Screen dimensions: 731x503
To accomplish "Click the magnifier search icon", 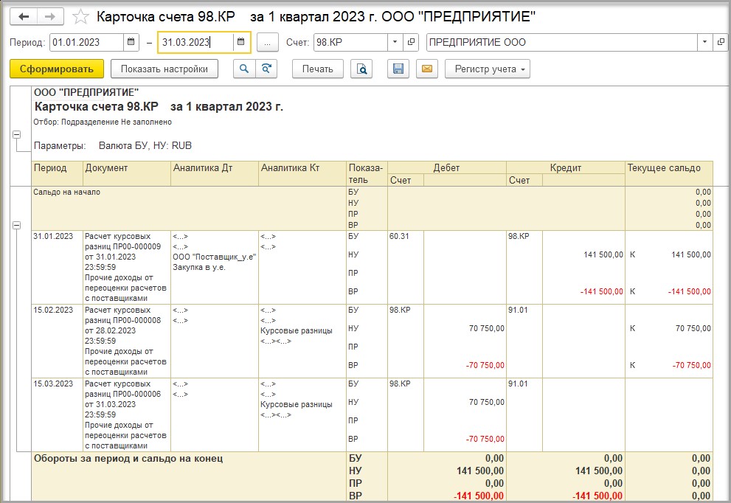I will click(243, 69).
